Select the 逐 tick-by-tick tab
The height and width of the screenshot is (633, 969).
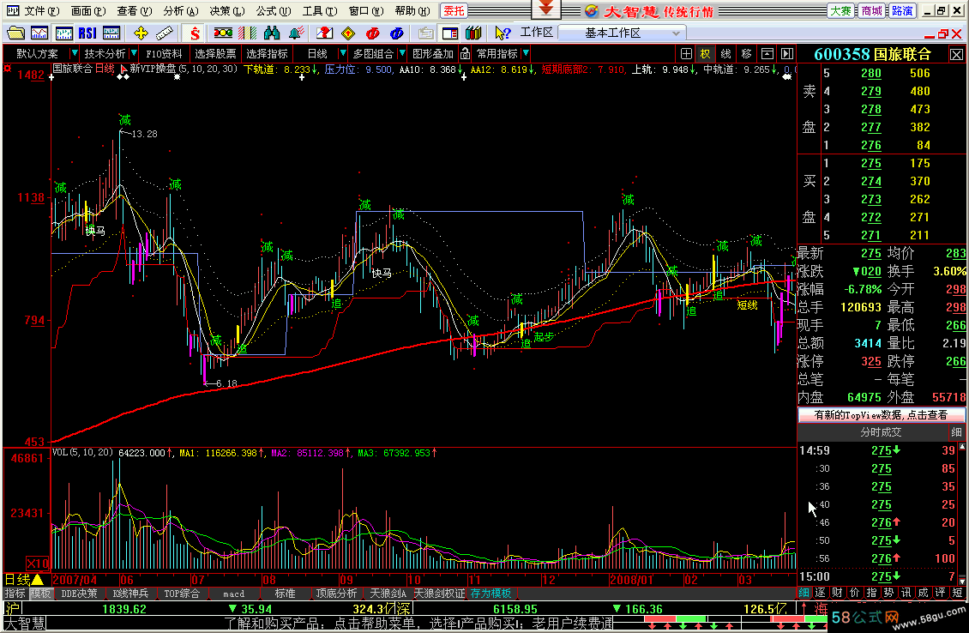point(820,592)
